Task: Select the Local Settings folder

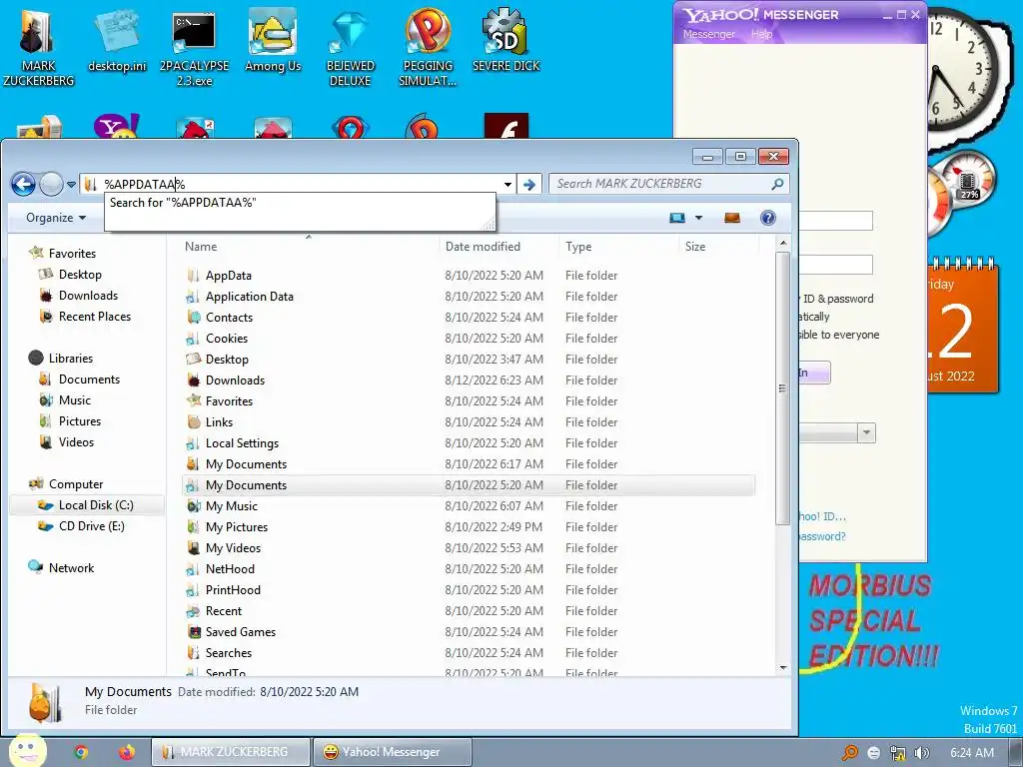Action: [468, 442]
